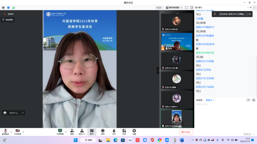Open the apps icon in toolbar
This screenshot has height=144, width=257.
pyautogui.click(x=124, y=132)
